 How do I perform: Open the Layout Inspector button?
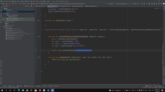coord(158,86)
